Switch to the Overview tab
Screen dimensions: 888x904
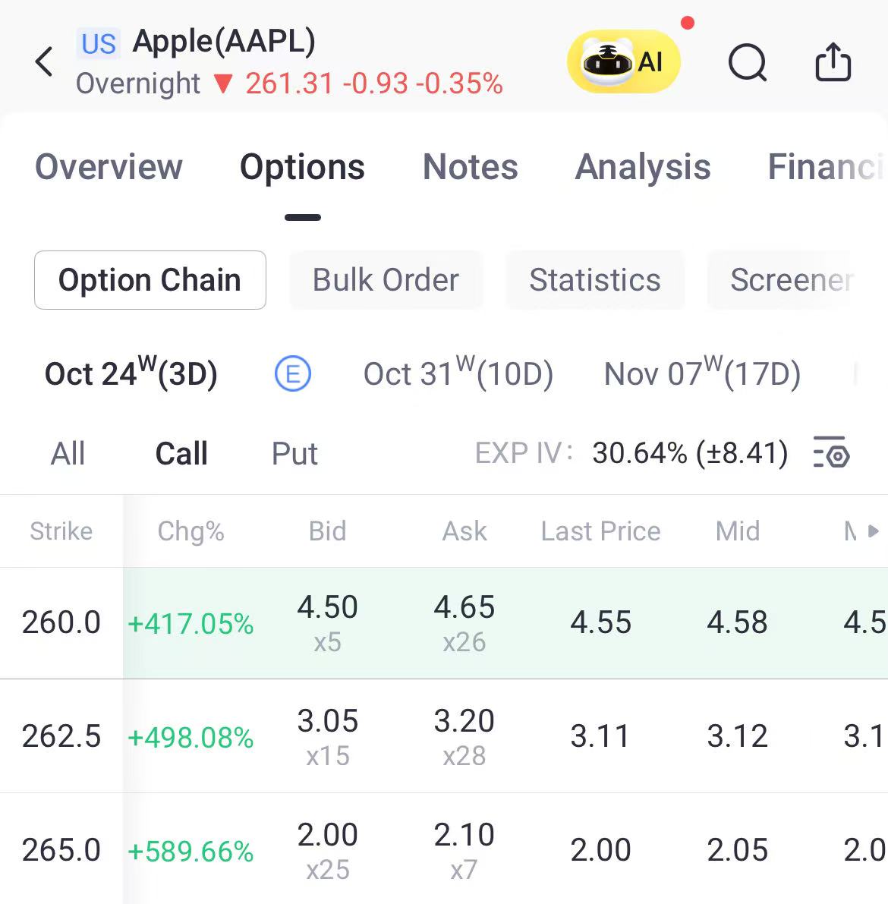(x=109, y=167)
